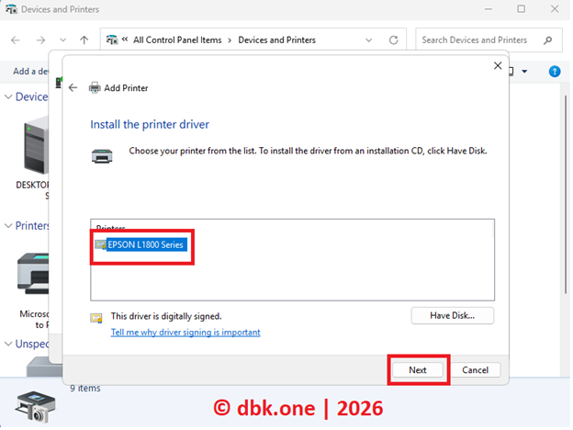573x430 pixels.
Task: Select the Microsoft Print to PDF printer icon
Action: pyautogui.click(x=35, y=273)
